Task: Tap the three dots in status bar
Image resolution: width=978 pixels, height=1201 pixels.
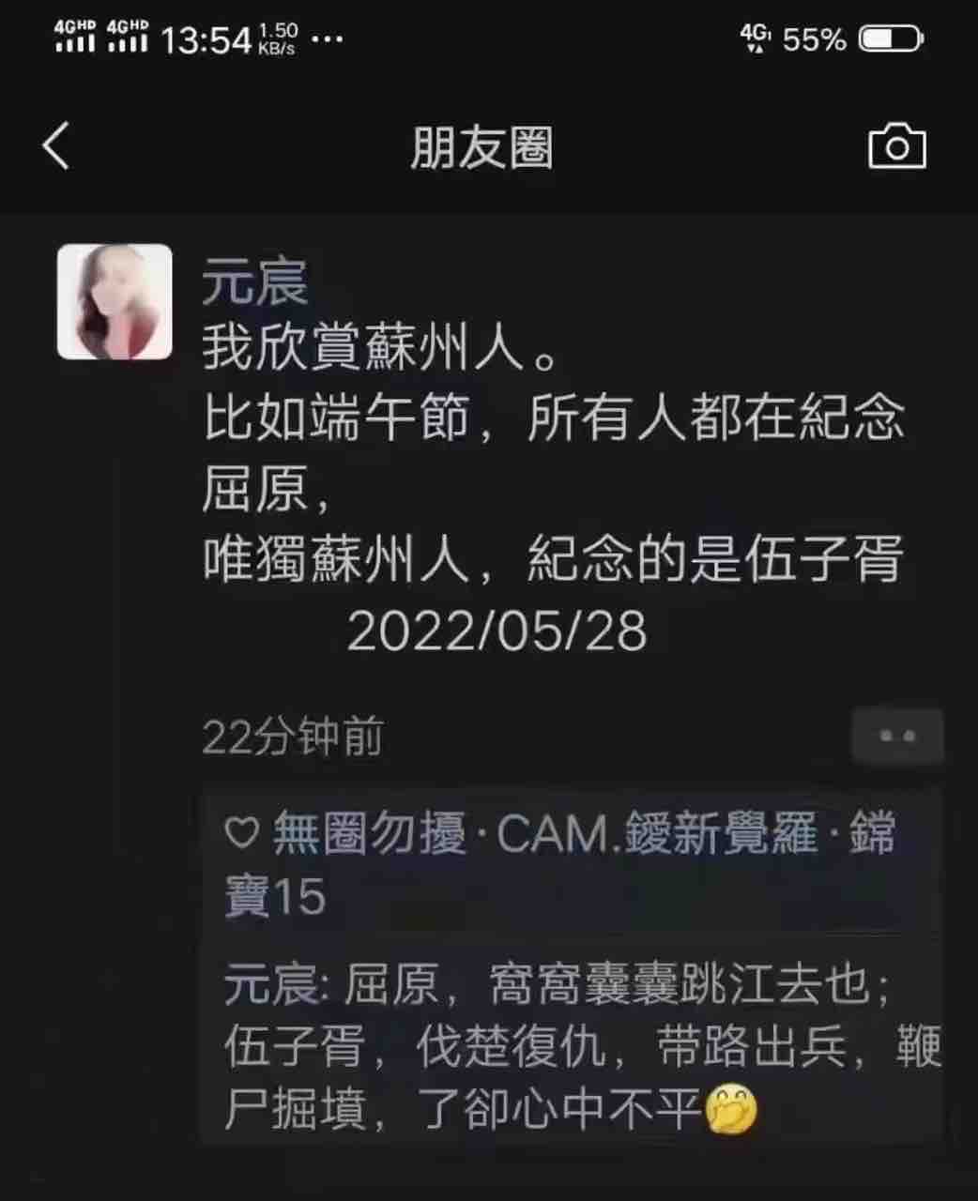Action: point(326,39)
